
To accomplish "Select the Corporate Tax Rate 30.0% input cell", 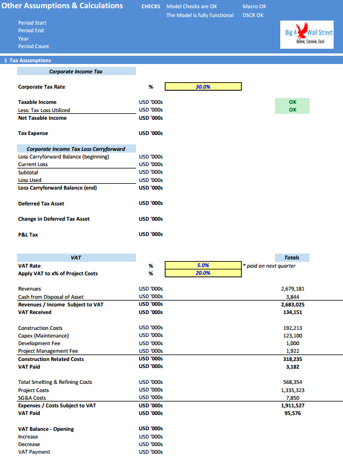I will pos(203,87).
